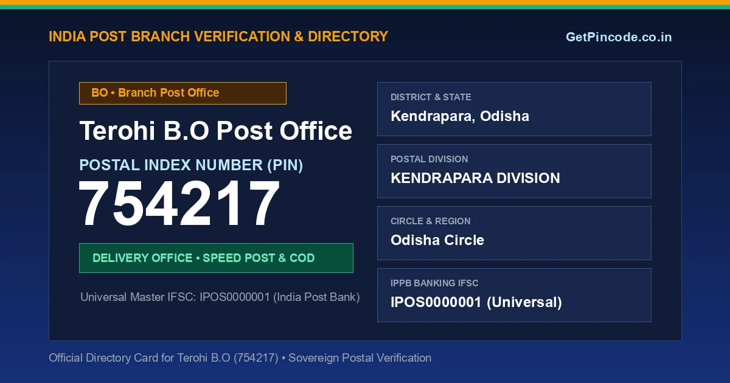Click the POSTAL DIVISION label

coord(429,159)
